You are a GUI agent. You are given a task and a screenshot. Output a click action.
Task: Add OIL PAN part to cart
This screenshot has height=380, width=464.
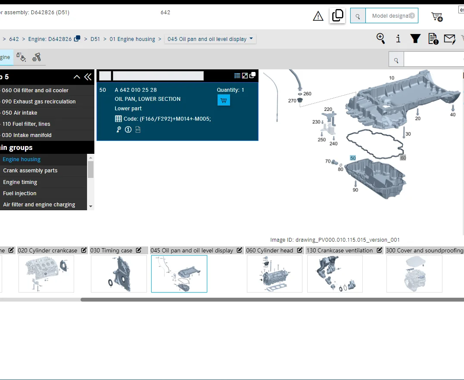[224, 100]
